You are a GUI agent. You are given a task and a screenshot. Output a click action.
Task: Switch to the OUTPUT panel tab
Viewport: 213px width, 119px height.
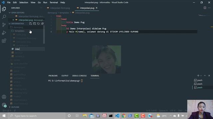[65, 76]
